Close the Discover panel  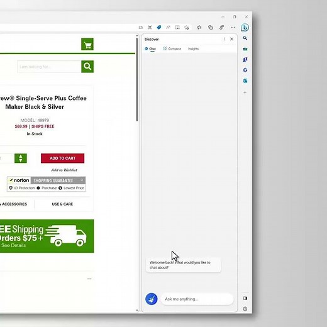pos(231,39)
